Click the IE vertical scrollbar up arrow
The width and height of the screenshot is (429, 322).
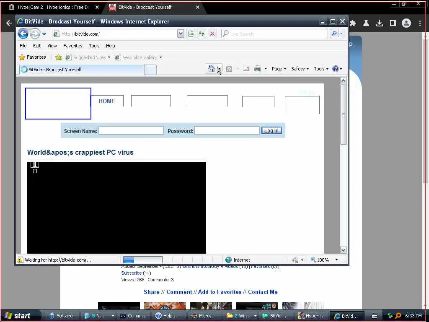(343, 81)
